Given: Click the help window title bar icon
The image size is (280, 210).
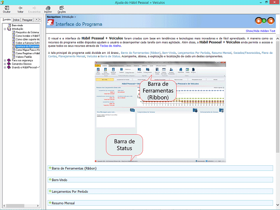Looking at the screenshot, I should (2, 3).
